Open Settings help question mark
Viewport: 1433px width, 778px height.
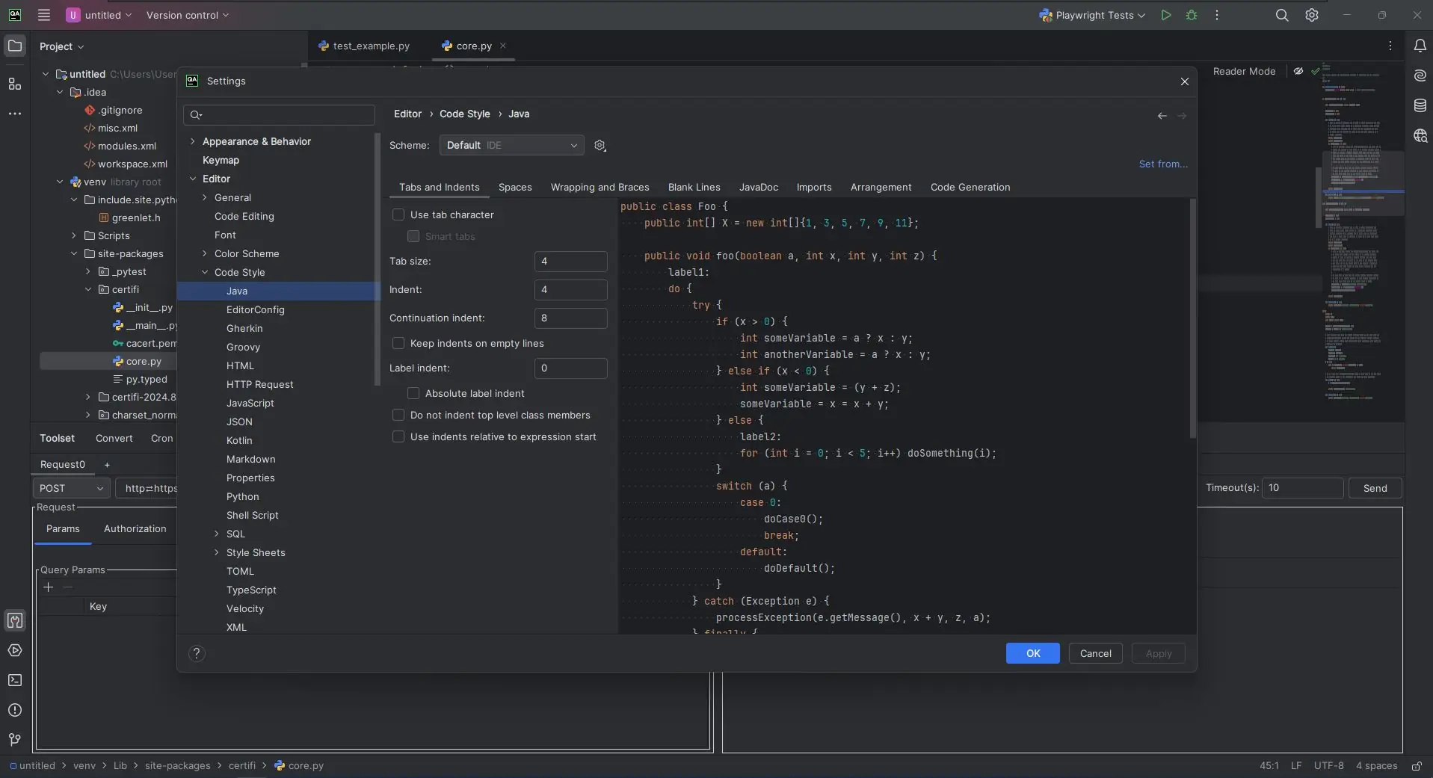[197, 654]
